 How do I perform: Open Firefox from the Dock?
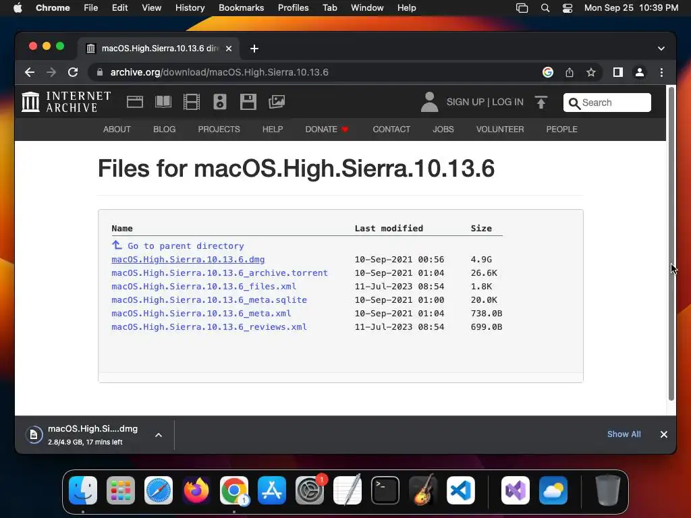[x=196, y=490]
